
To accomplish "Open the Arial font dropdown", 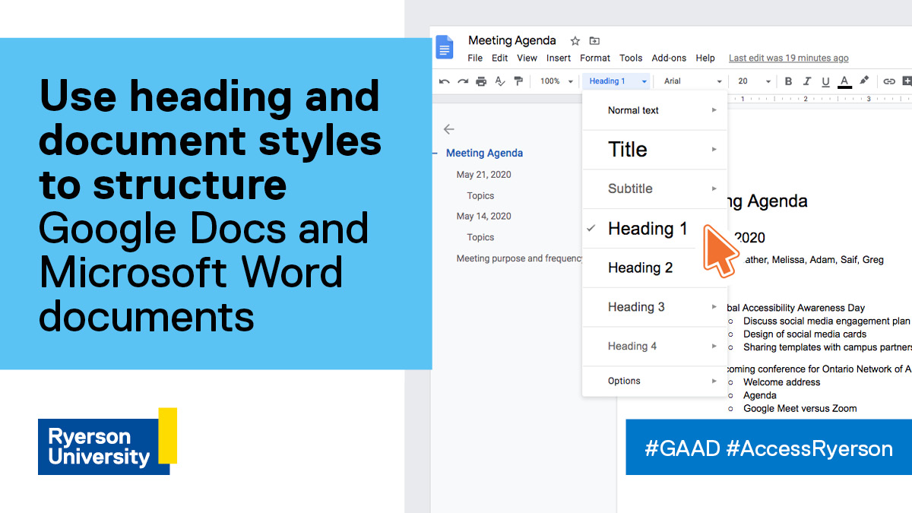I will tap(692, 81).
